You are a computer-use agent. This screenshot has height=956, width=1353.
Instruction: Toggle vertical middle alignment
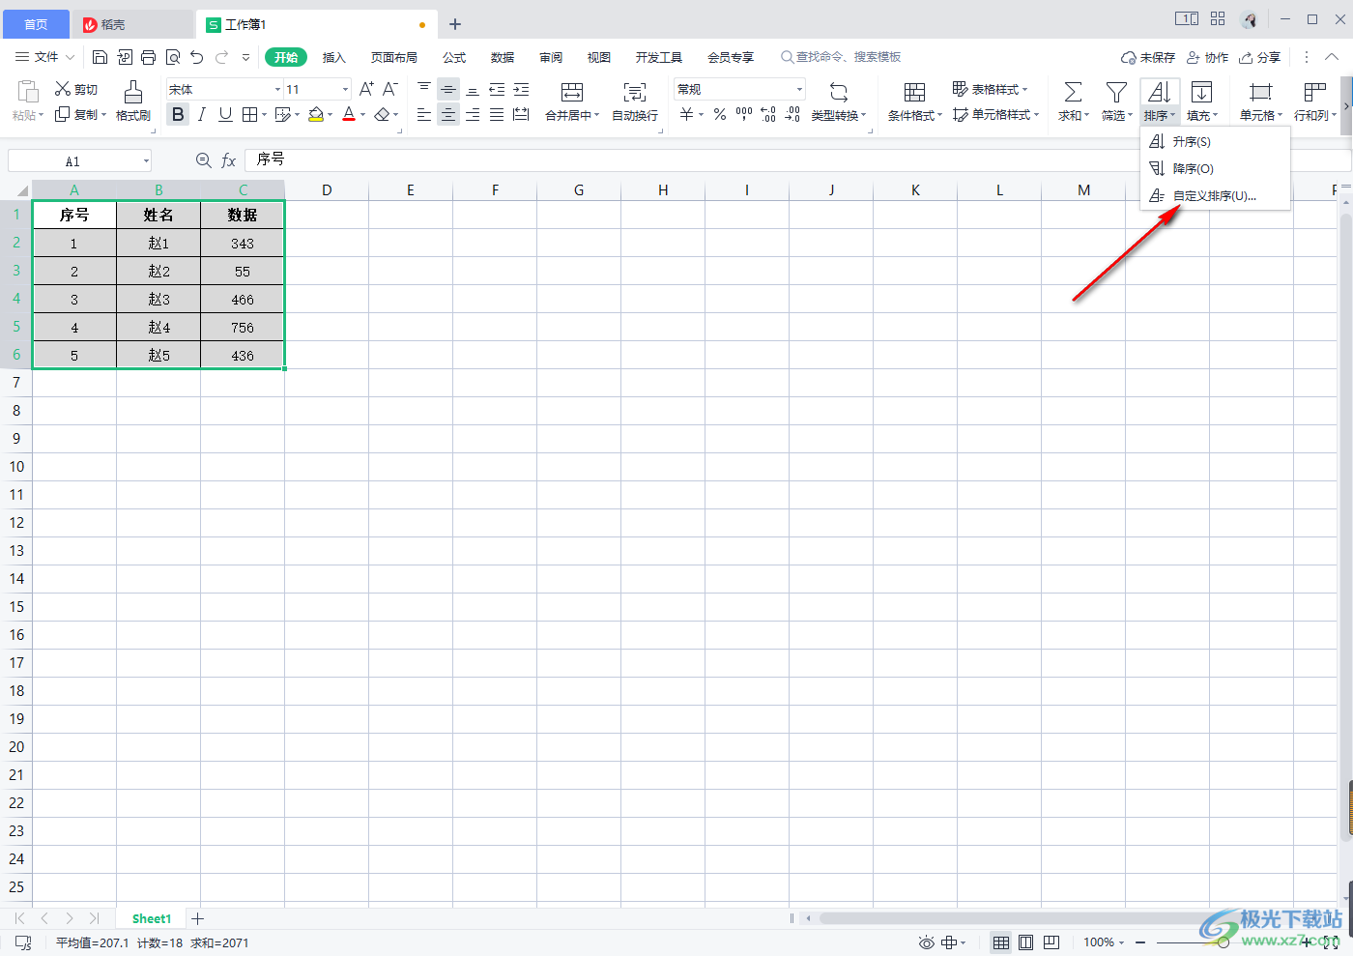[448, 89]
